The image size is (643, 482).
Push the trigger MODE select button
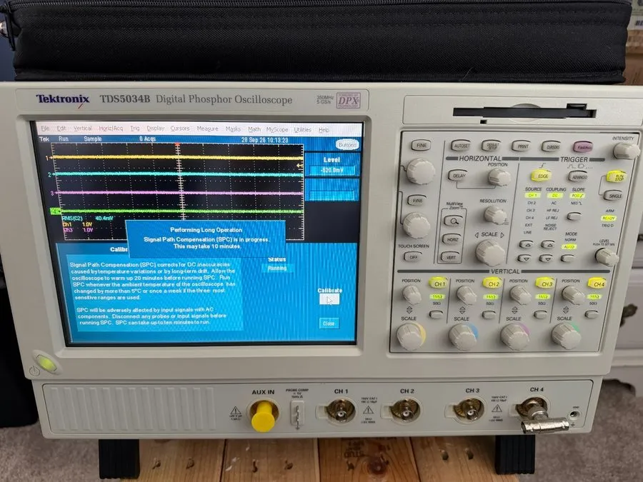[x=567, y=258]
